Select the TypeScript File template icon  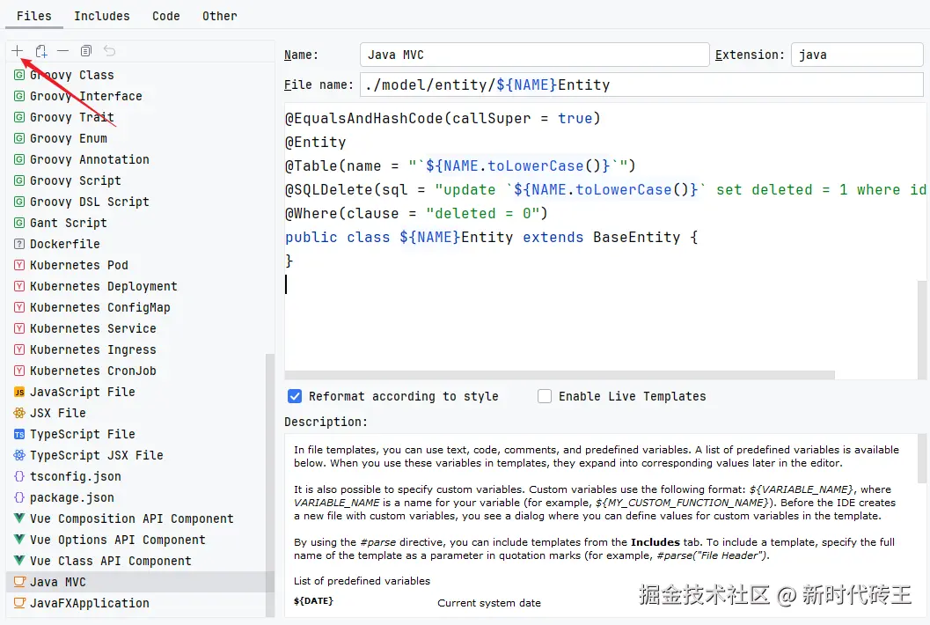click(x=19, y=435)
